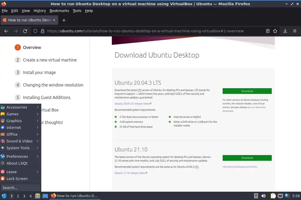The image size is (301, 200).
Task: Expand the Graphics submenu arrow
Action: tap(38, 121)
